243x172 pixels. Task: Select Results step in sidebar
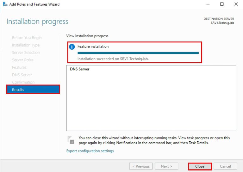coord(33,89)
